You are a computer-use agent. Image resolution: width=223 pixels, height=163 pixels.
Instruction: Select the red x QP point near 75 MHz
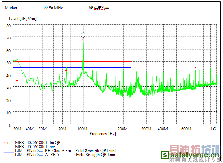coord(66,71)
